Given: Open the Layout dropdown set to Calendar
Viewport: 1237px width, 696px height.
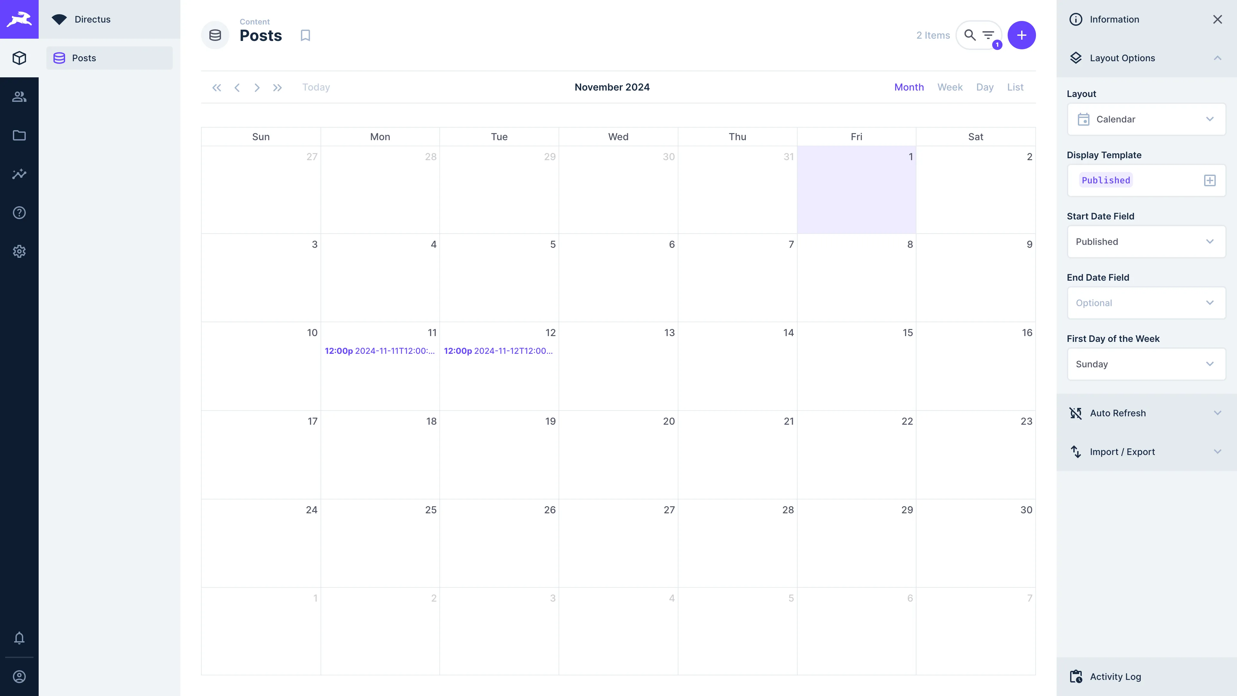Looking at the screenshot, I should click(x=1146, y=119).
